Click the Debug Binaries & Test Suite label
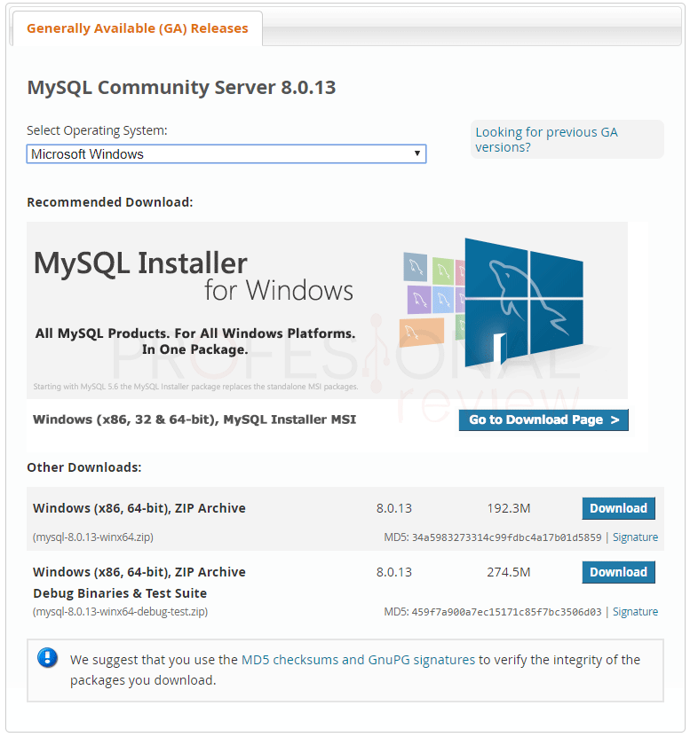690x737 pixels. [x=120, y=593]
